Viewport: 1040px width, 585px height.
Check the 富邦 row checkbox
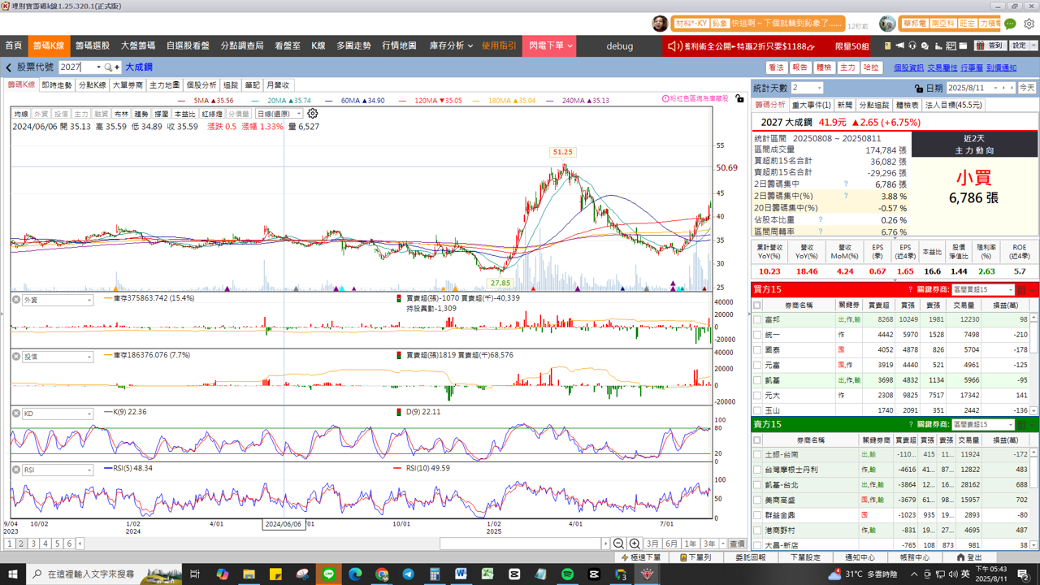point(757,320)
